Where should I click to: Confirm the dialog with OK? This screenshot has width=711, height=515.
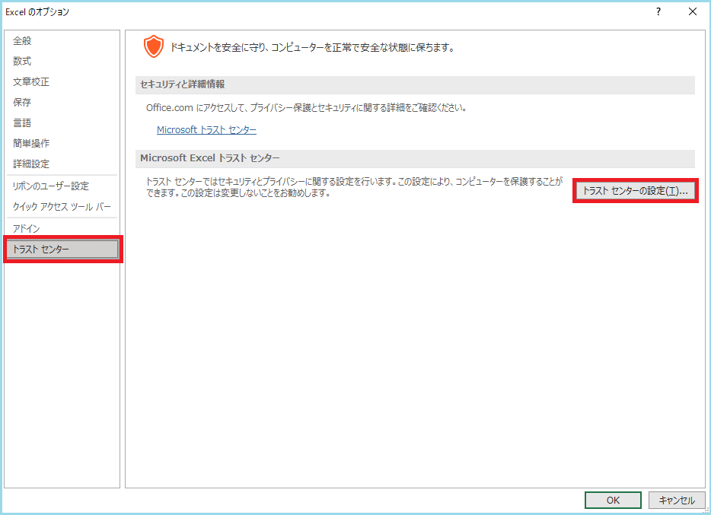pos(613,500)
